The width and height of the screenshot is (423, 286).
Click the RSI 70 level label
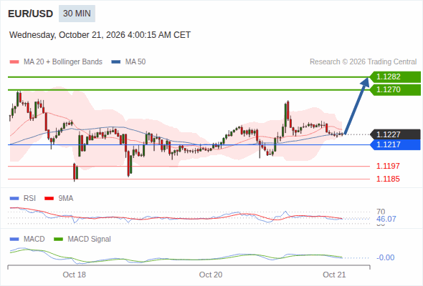tap(381, 212)
